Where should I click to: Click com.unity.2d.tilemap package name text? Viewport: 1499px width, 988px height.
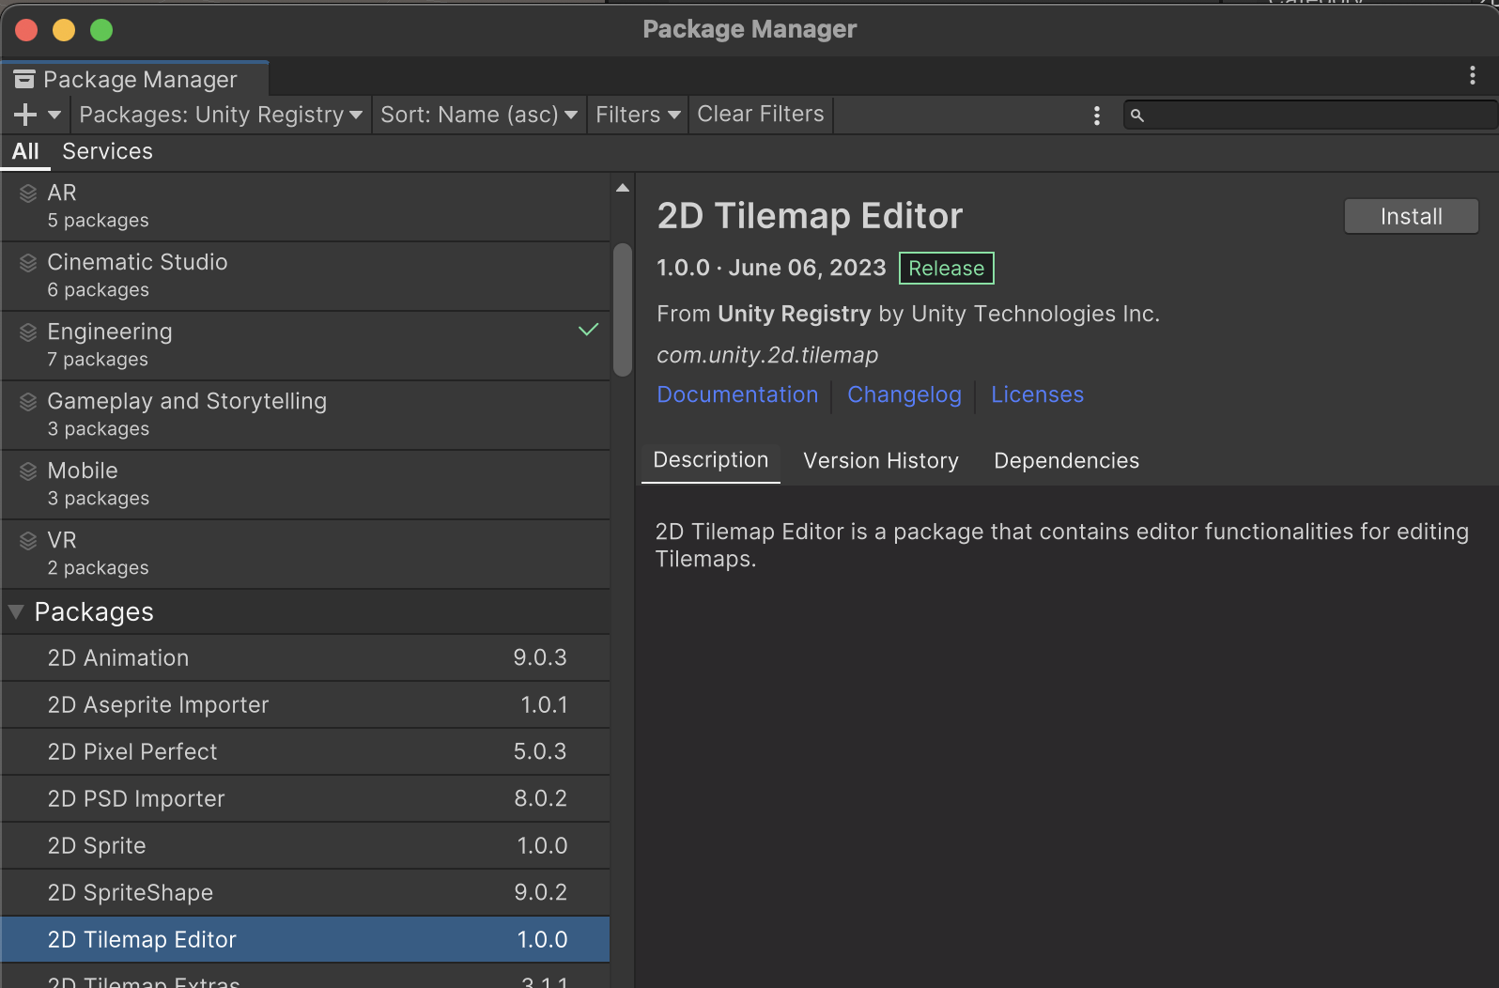coord(767,355)
